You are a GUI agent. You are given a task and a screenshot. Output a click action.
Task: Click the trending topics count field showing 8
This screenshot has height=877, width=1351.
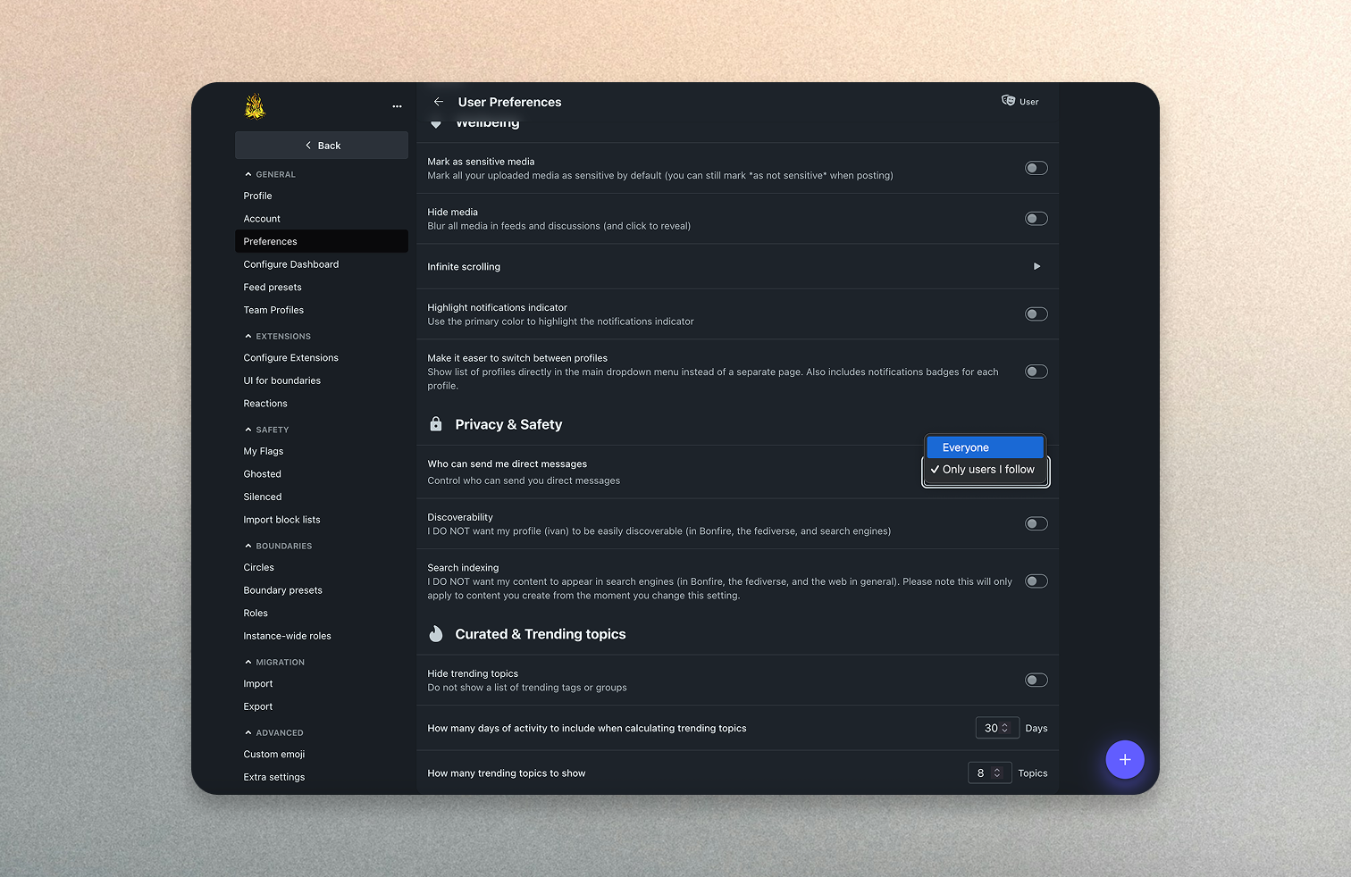983,773
